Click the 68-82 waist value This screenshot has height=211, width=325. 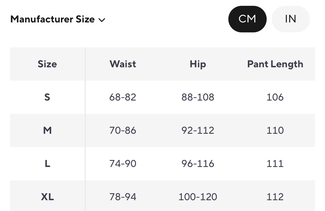point(123,97)
